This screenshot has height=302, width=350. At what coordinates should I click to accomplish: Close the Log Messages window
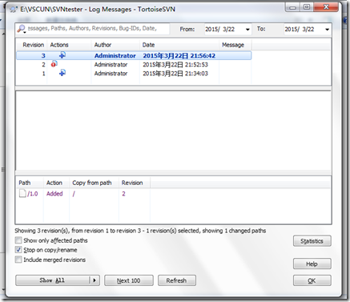click(x=326, y=7)
